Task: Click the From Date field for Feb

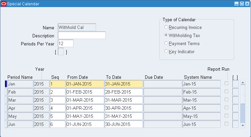Action: [85, 92]
